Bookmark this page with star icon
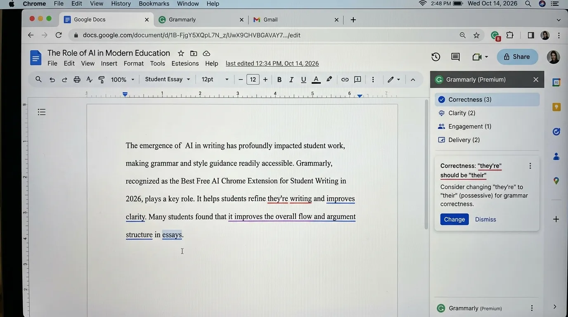Viewport: 568px width, 317px height. click(x=476, y=35)
